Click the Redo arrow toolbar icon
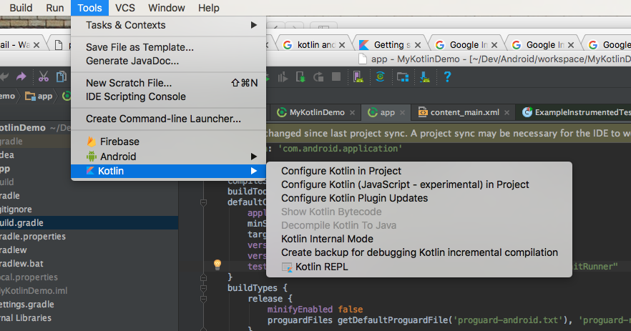Viewport: 631px width, 331px height. (21, 76)
